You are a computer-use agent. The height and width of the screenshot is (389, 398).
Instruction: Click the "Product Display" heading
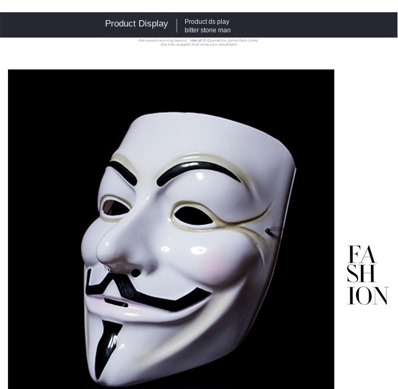point(136,23)
